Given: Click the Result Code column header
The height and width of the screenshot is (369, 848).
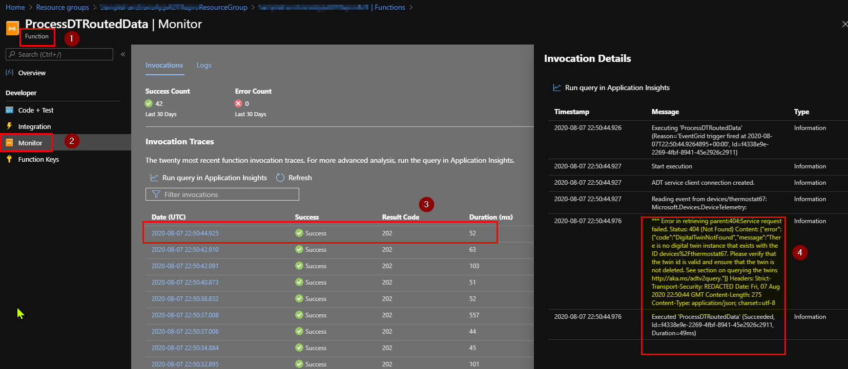Looking at the screenshot, I should tap(401, 217).
